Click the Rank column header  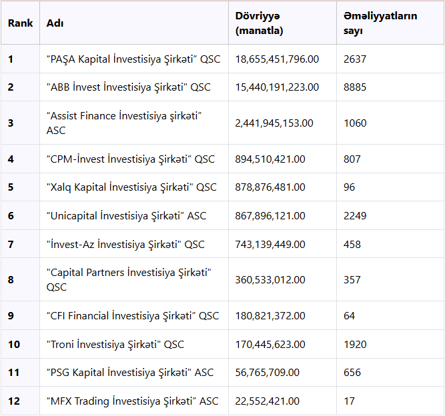pyautogui.click(x=20, y=23)
